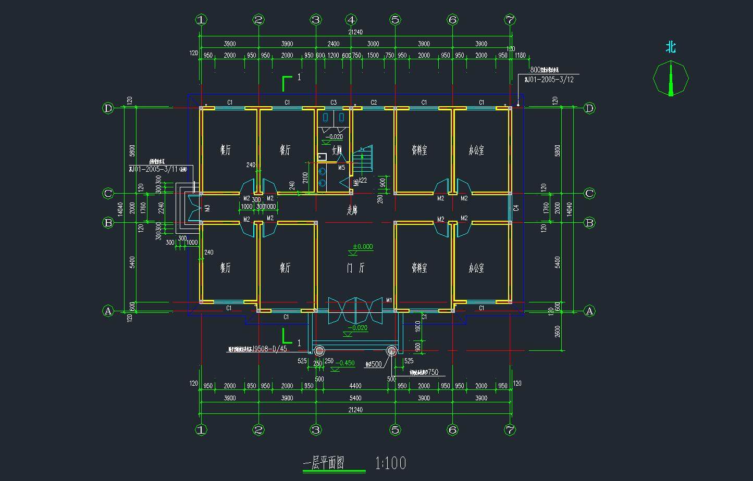Select the C4 window on the east wall
753x481 pixels.
[510, 208]
